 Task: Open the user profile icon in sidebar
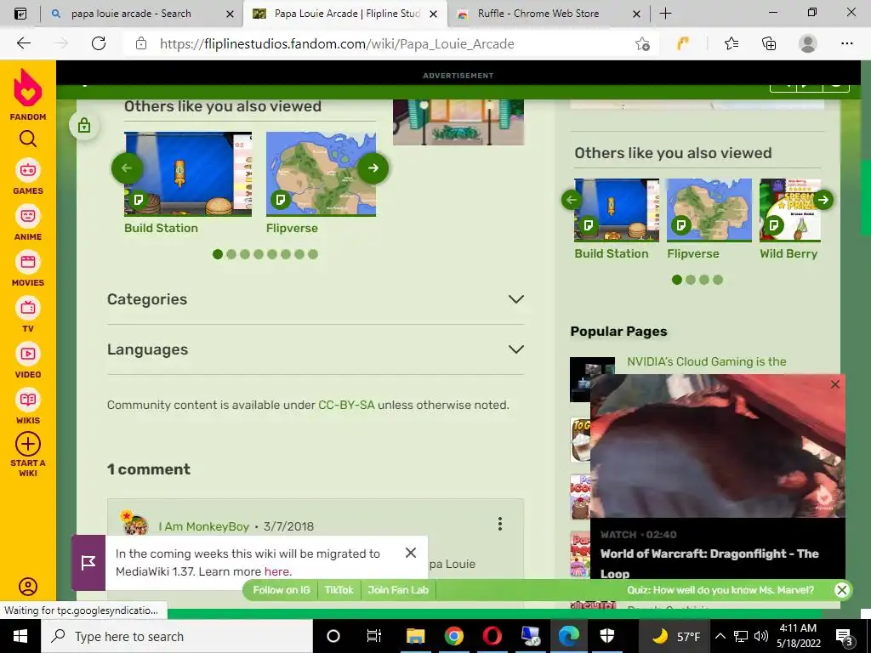point(28,587)
